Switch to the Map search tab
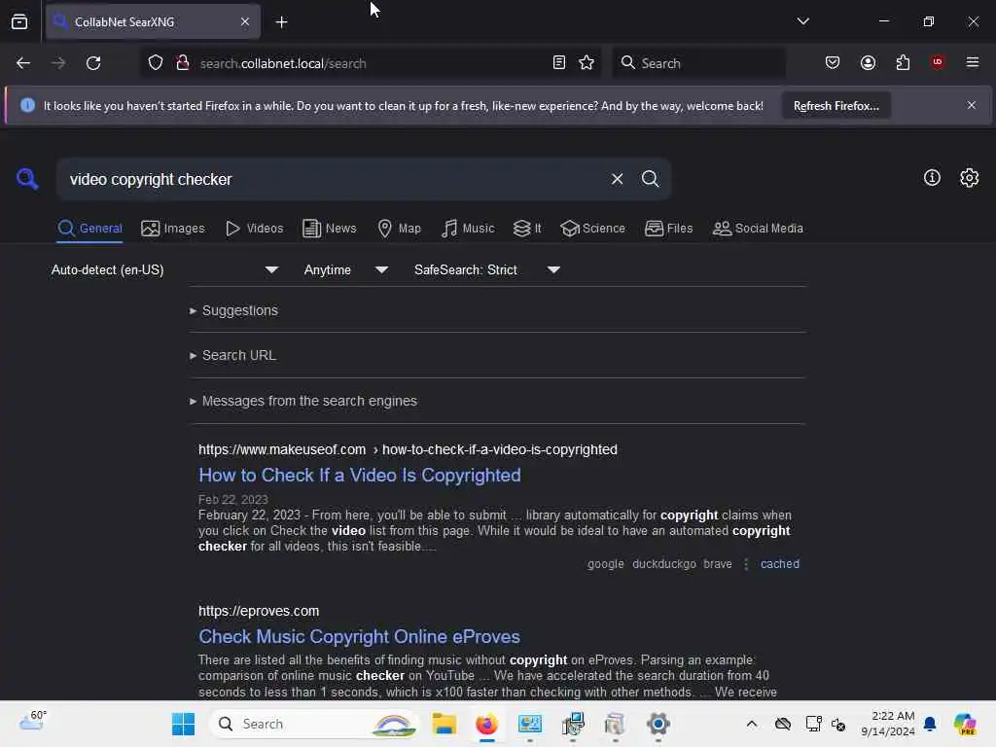The image size is (996, 747). 399,228
